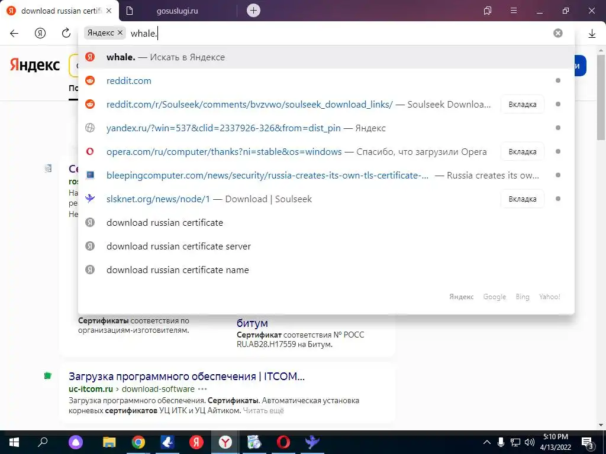Reload the page with the refresh icon
Screen dimensions: 606x454
click(66, 33)
